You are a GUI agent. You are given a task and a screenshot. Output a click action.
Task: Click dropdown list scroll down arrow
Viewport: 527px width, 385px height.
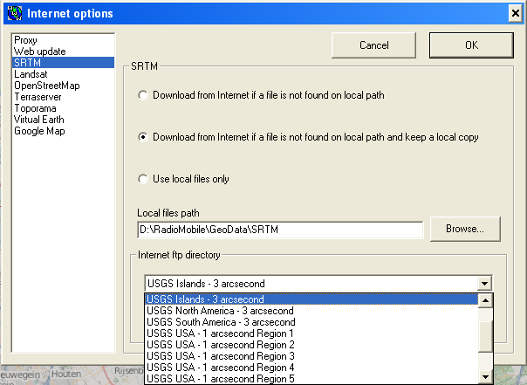click(x=485, y=377)
